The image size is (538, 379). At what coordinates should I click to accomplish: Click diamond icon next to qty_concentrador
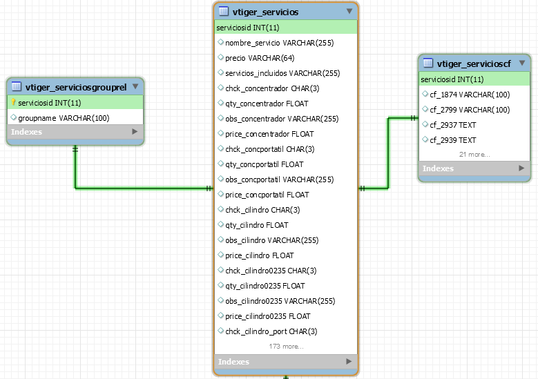(220, 103)
